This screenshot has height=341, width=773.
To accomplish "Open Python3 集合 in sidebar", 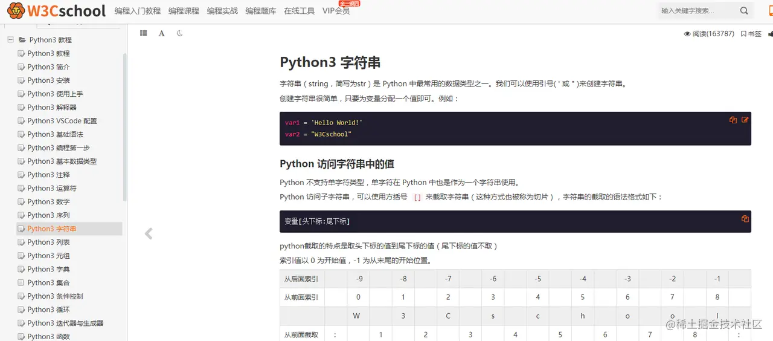I will (48, 282).
